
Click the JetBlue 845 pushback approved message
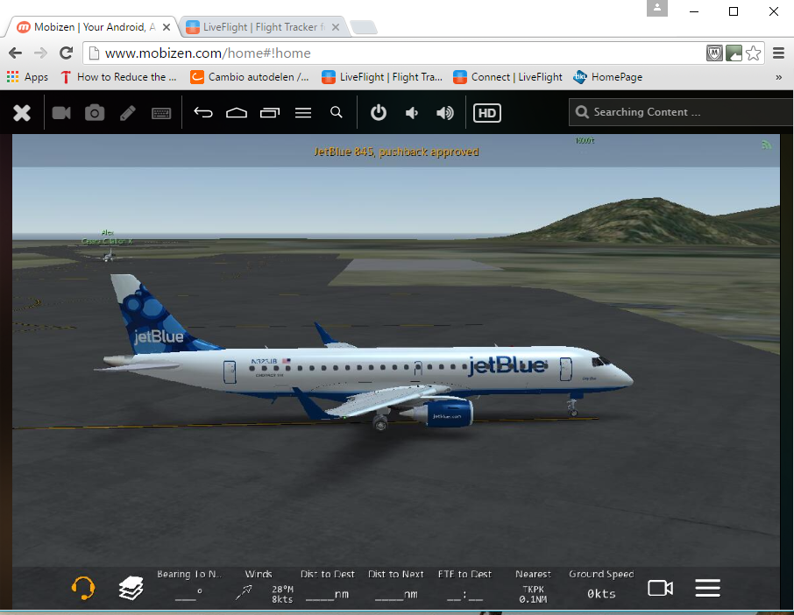(396, 152)
